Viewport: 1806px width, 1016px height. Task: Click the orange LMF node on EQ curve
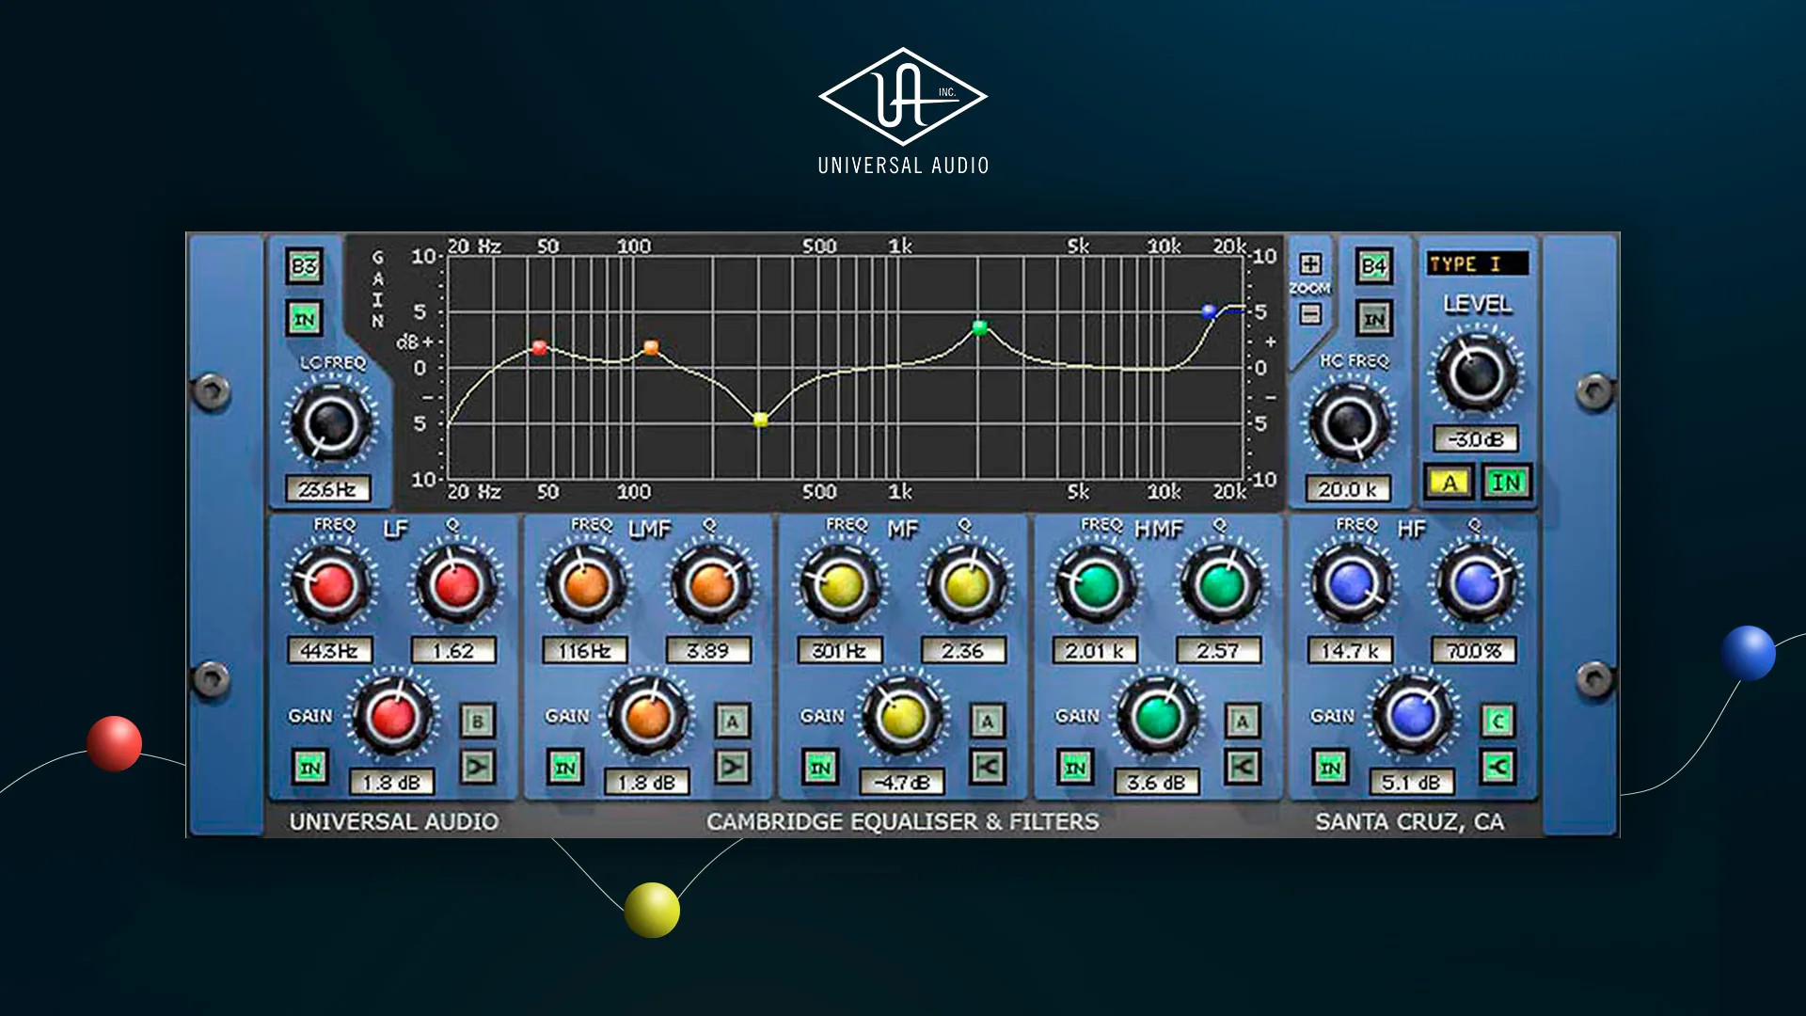pos(651,347)
